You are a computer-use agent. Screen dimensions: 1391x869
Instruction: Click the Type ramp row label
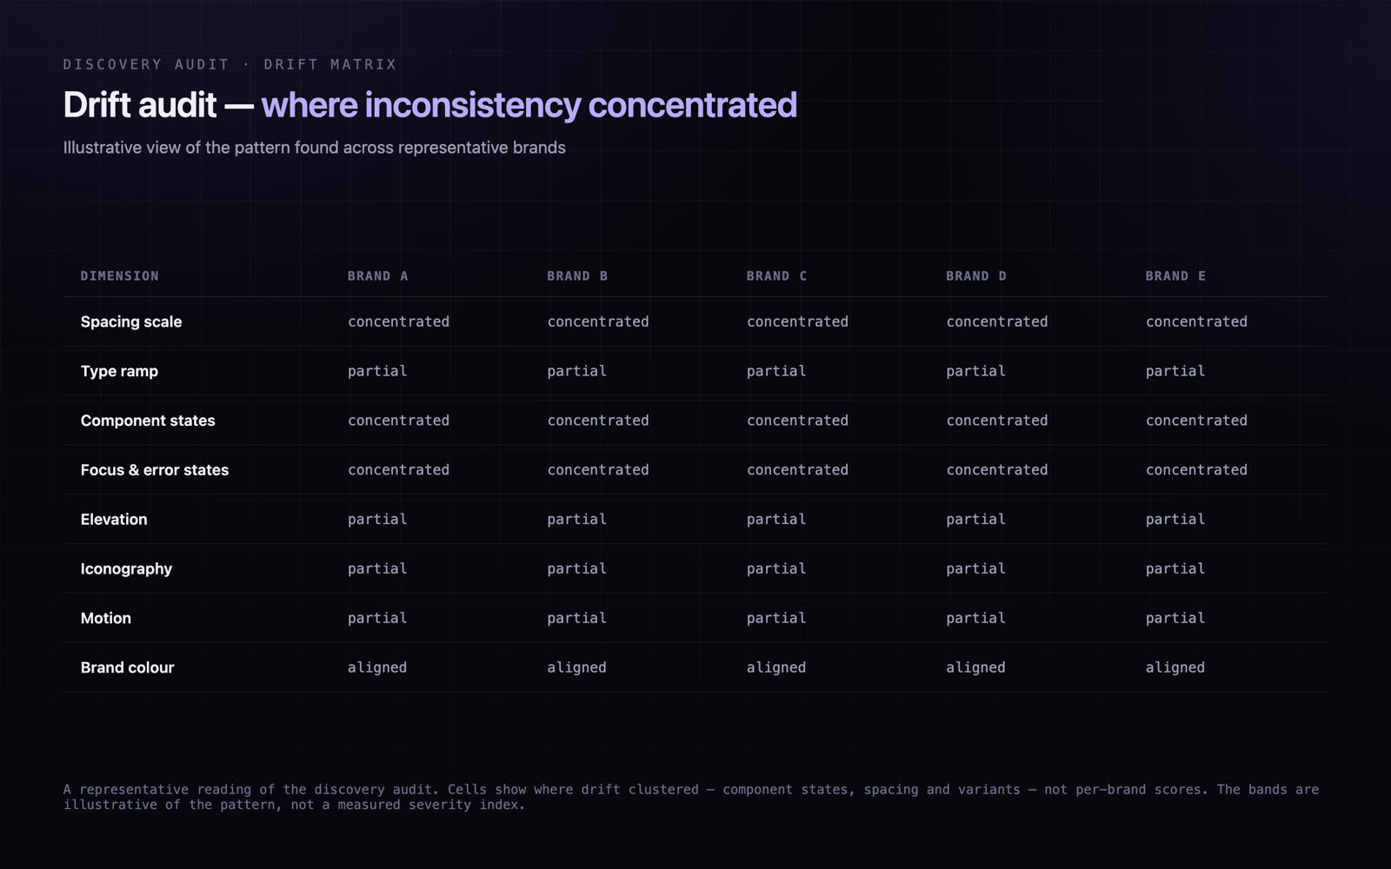pos(119,371)
